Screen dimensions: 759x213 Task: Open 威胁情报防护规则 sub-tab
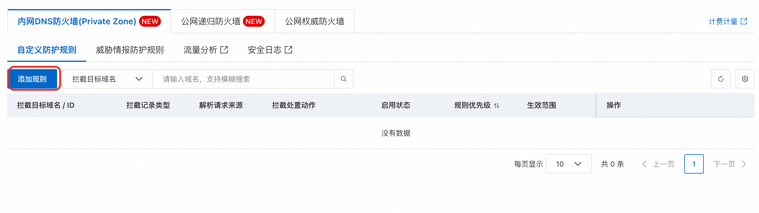[130, 50]
